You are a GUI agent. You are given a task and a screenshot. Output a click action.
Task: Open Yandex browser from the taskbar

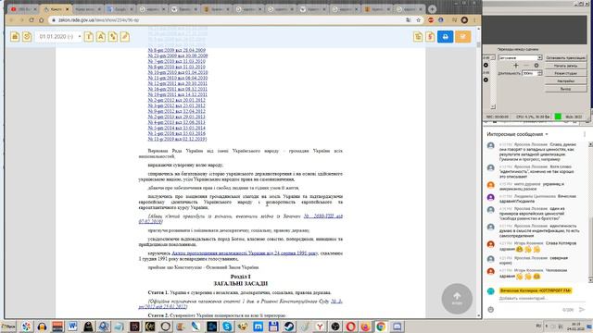click(x=320, y=327)
